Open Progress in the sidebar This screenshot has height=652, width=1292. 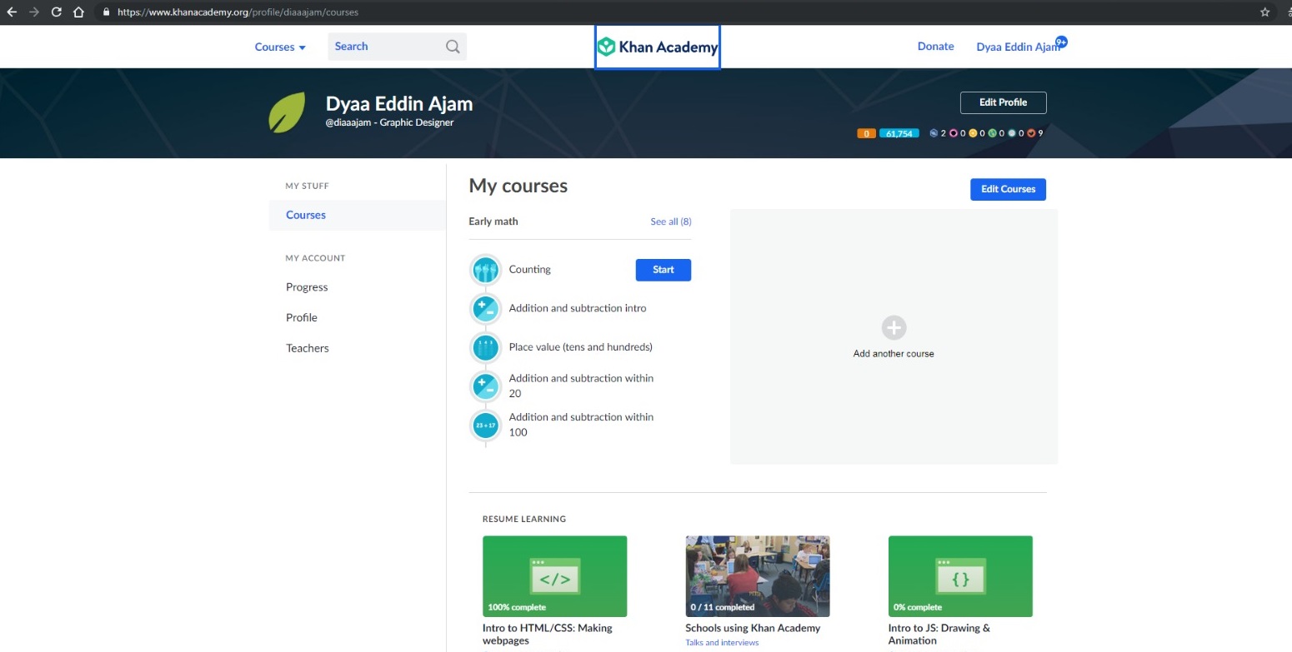307,287
